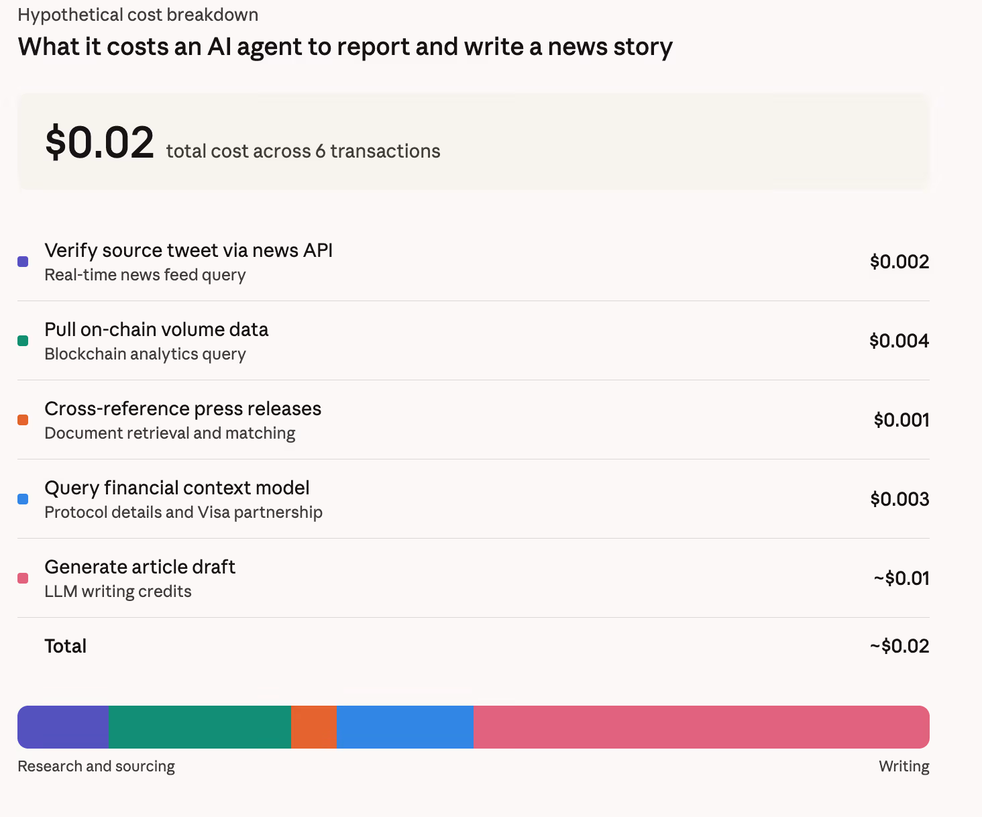Click the Pull on-chain volume data row title
982x817 pixels.
click(x=156, y=329)
